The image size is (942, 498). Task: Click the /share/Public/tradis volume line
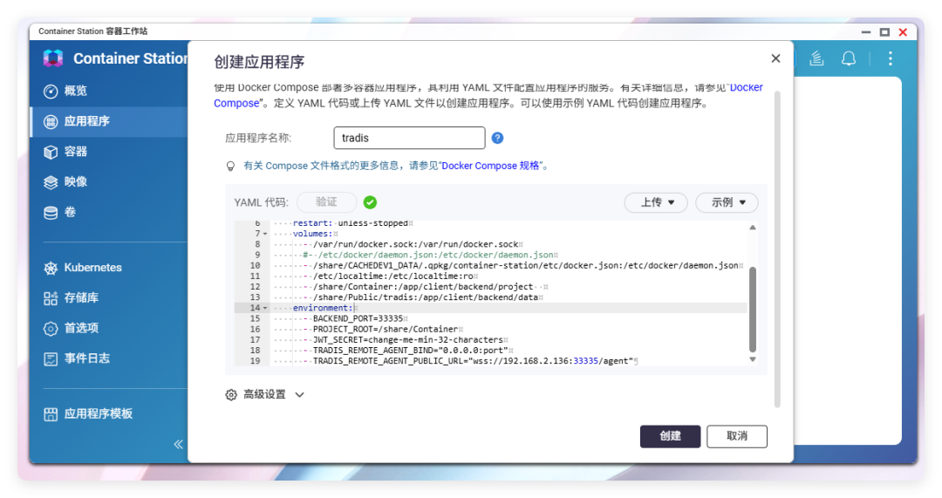[x=426, y=297]
